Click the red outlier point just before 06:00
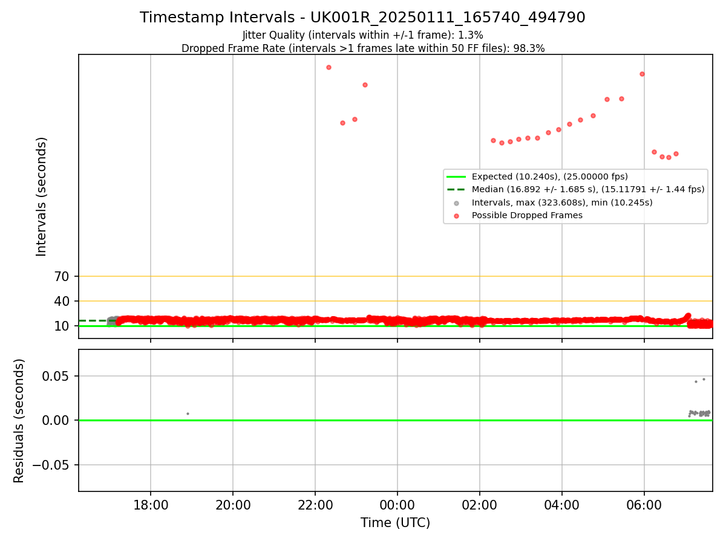The image size is (726, 544). [642, 74]
